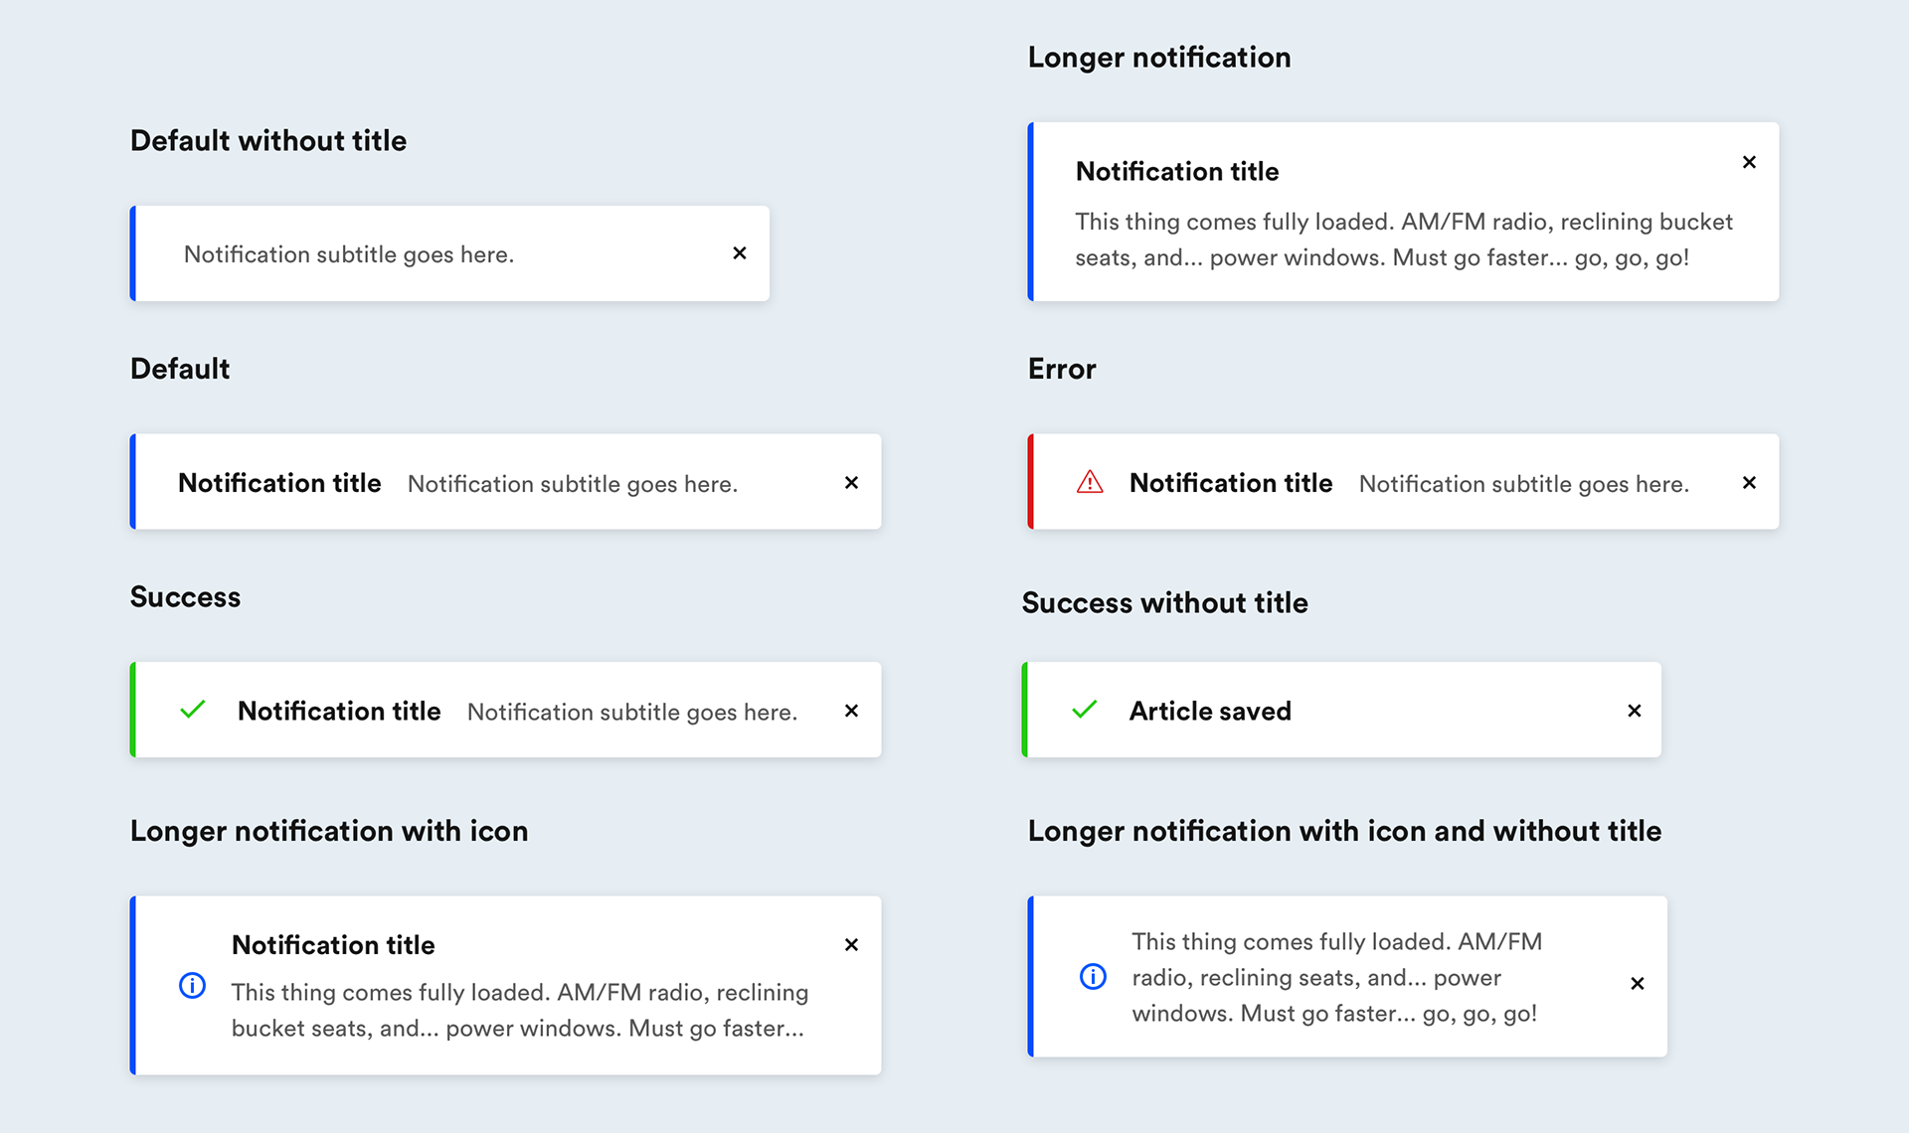Select the 'Success without title' heading
1909x1133 pixels.
coord(1164,602)
